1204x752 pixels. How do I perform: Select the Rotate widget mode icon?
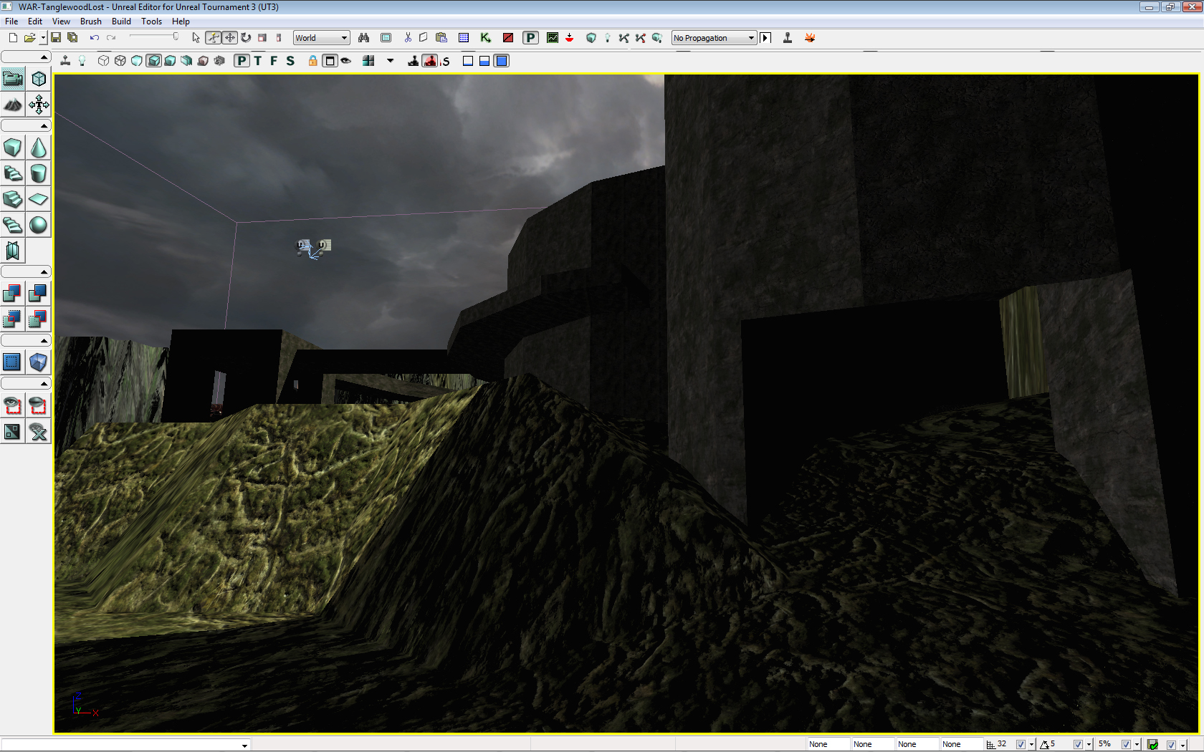pos(246,38)
